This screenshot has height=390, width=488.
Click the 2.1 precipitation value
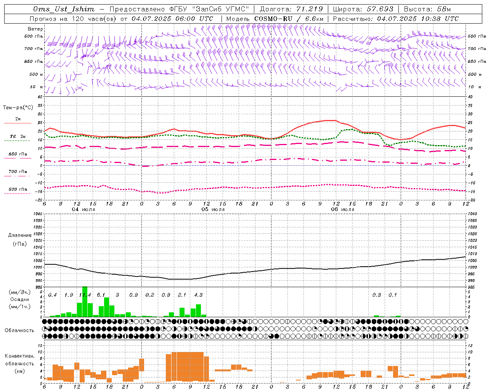point(182,295)
